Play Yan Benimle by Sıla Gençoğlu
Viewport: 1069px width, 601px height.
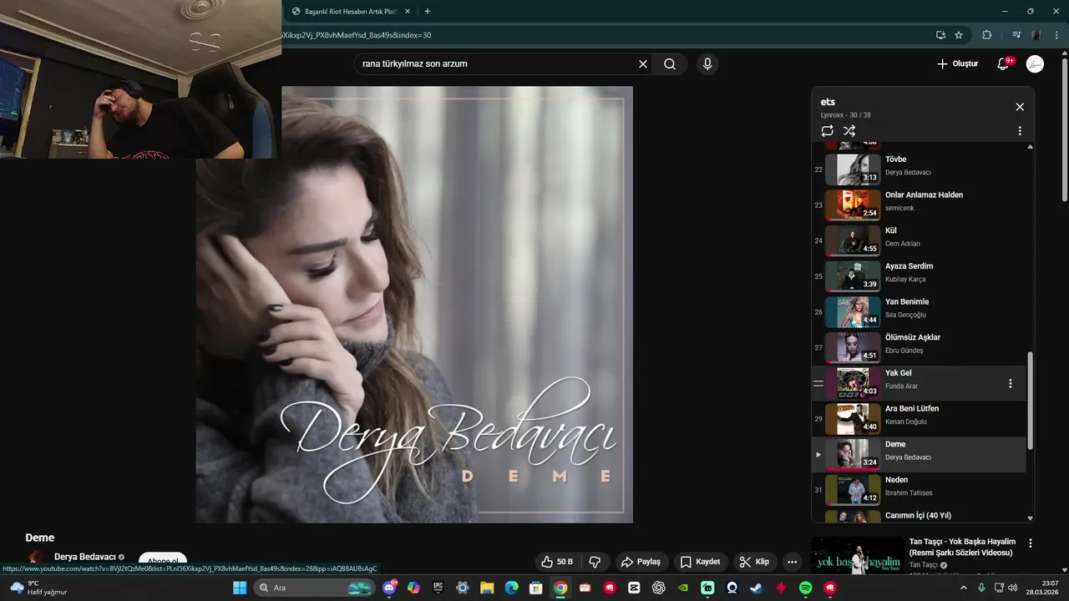(x=919, y=312)
